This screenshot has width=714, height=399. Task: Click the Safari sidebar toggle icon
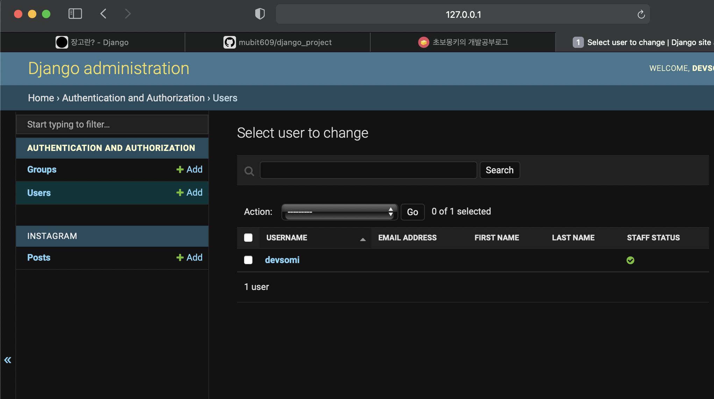(x=75, y=14)
